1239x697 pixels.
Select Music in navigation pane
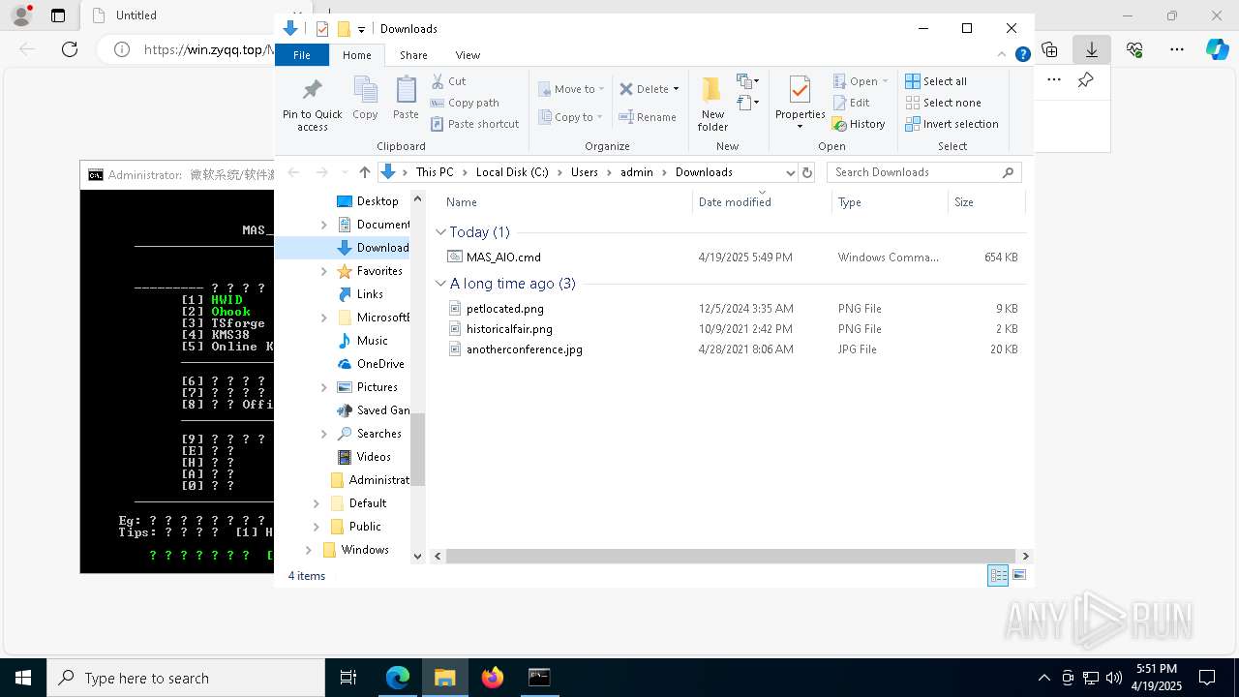coord(372,341)
